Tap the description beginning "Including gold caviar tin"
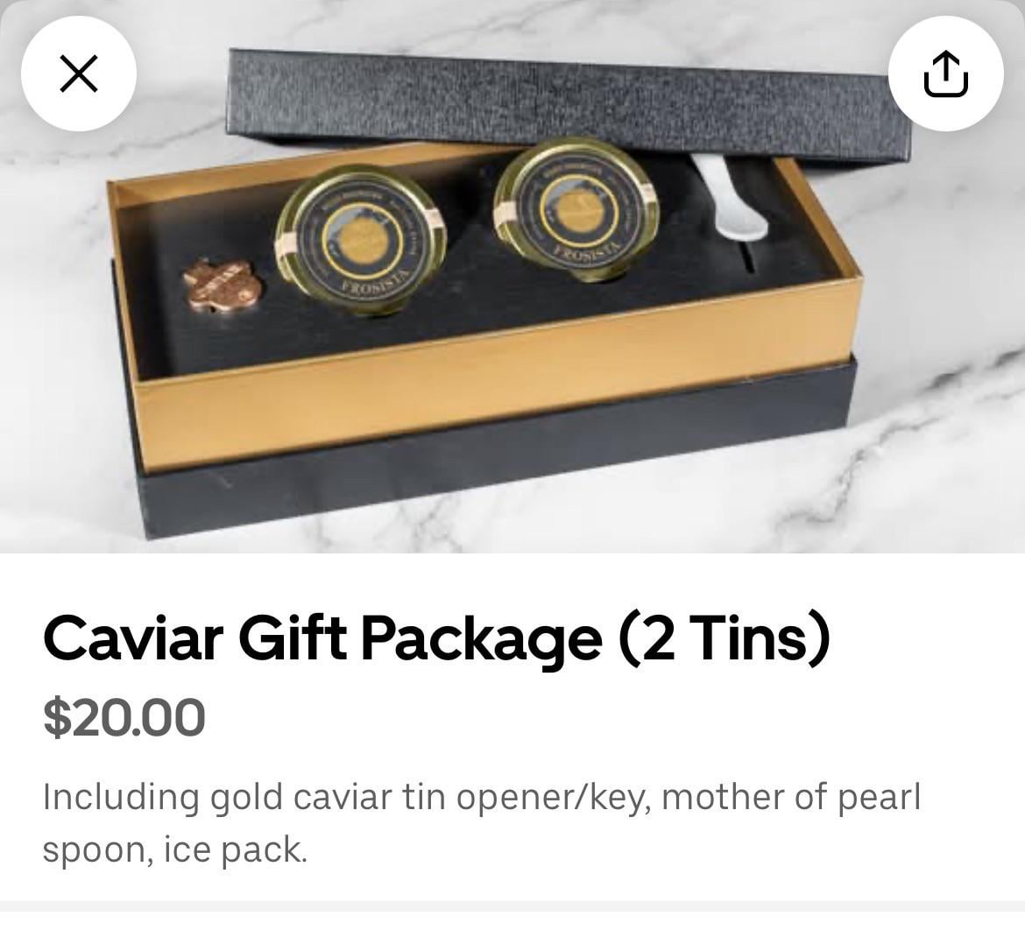The height and width of the screenshot is (937, 1025). click(482, 823)
